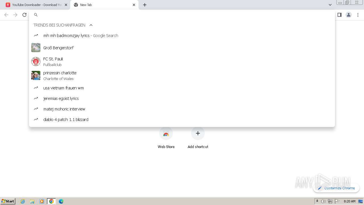364x205 pixels.
Task: Click the 8:20 AM system clock
Action: [x=349, y=201]
